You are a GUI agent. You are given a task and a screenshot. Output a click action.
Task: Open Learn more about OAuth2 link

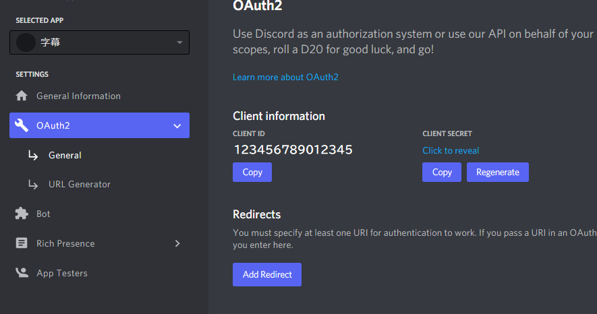pyautogui.click(x=285, y=77)
